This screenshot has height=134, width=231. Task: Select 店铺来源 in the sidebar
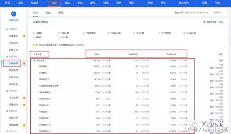click(x=13, y=63)
